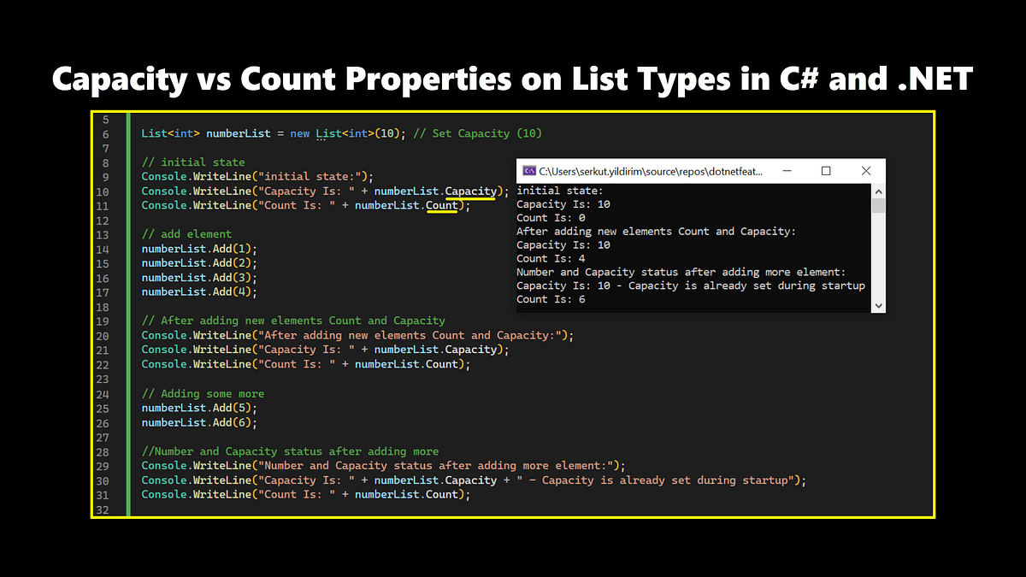This screenshot has height=577, width=1026.
Task: Select the underlined Count property on line 11
Action: tap(442, 205)
